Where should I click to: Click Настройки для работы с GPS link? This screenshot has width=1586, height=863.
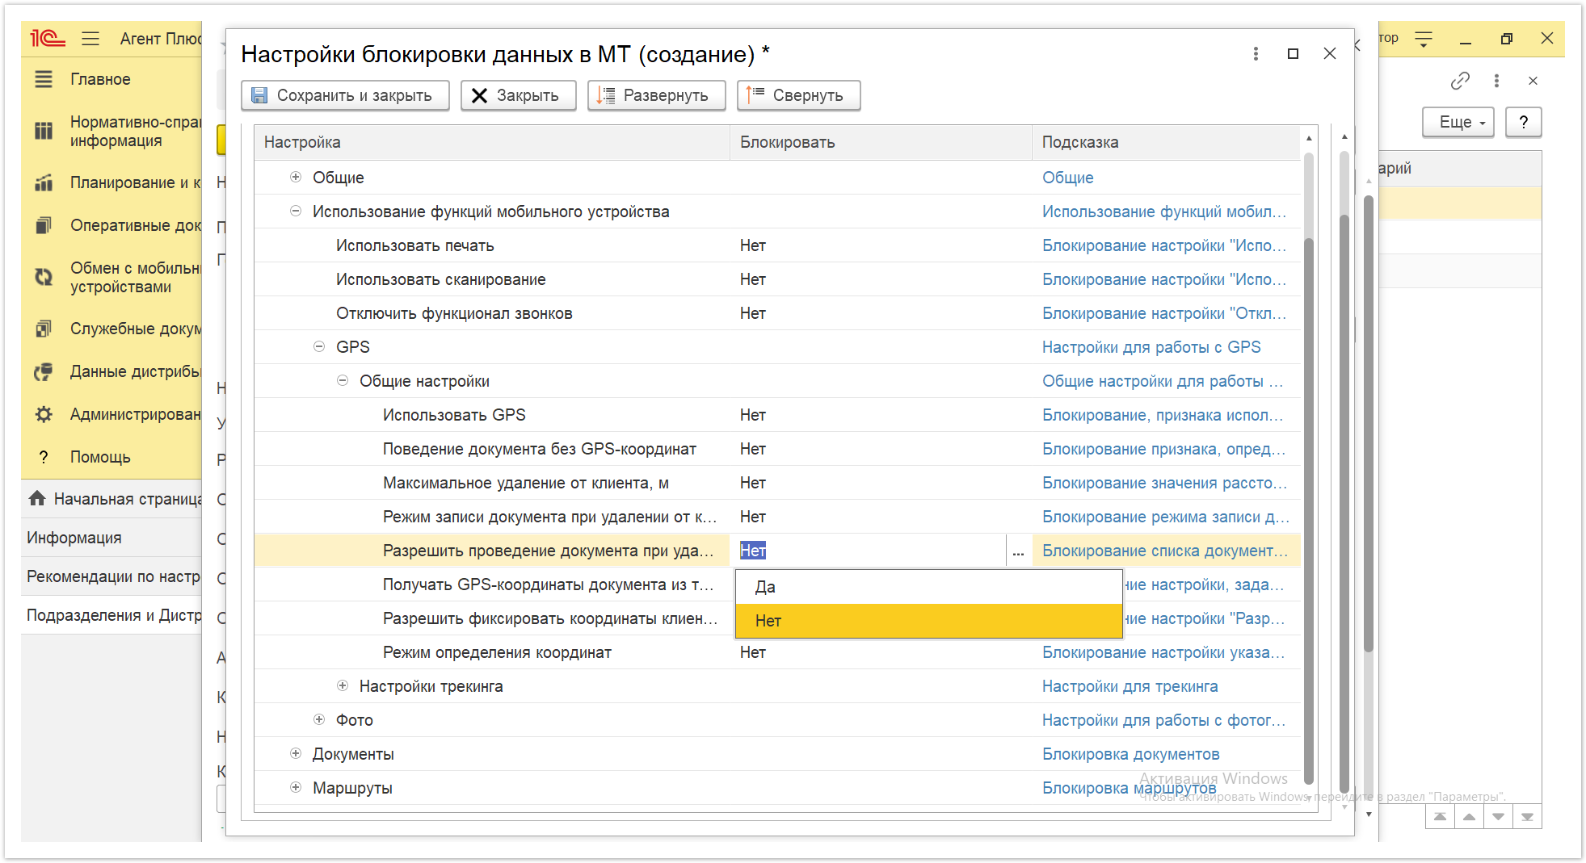(x=1151, y=347)
